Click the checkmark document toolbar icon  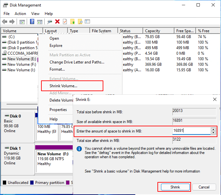click(x=65, y=22)
